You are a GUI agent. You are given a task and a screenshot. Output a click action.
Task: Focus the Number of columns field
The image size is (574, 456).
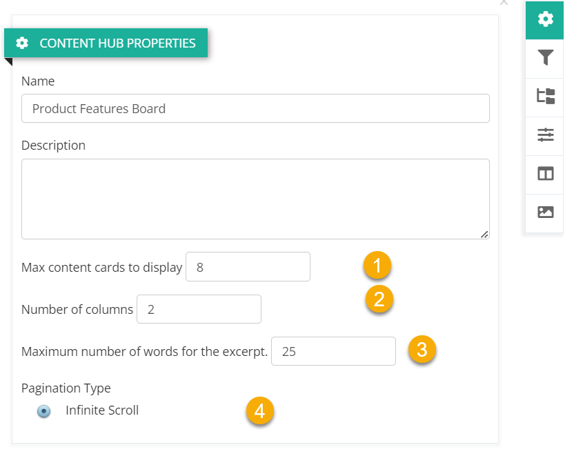[199, 309]
